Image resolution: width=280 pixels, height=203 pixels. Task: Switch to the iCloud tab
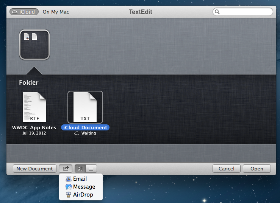coord(24,12)
